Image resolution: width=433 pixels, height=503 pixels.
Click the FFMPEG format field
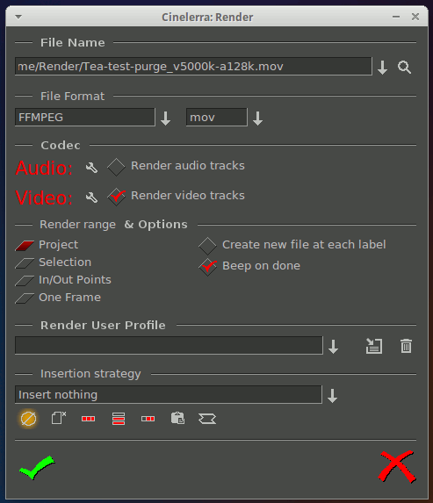pyautogui.click(x=85, y=117)
